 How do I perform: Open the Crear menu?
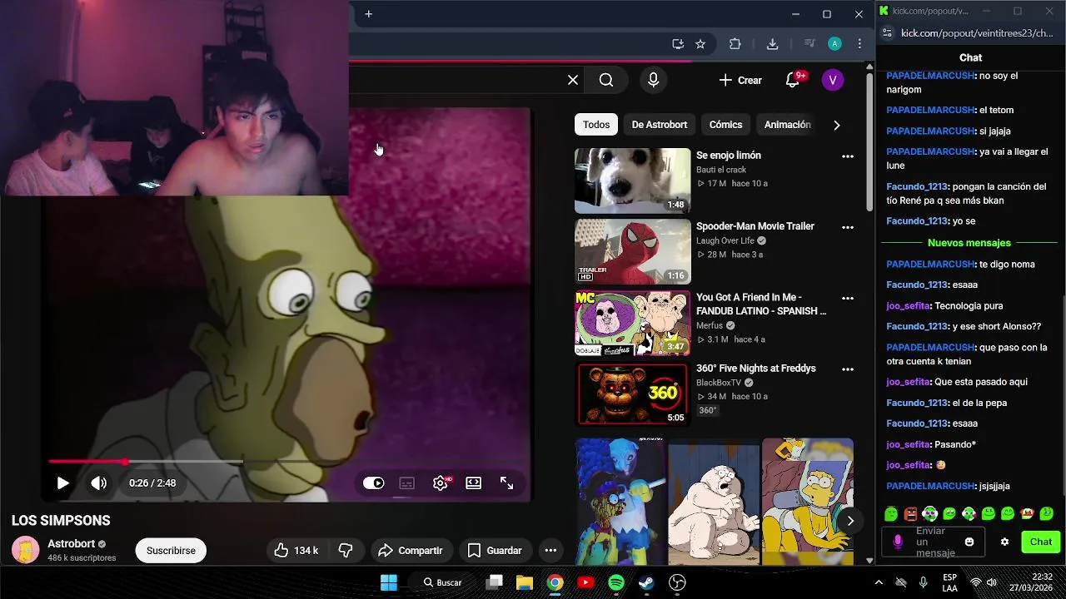[x=740, y=81]
